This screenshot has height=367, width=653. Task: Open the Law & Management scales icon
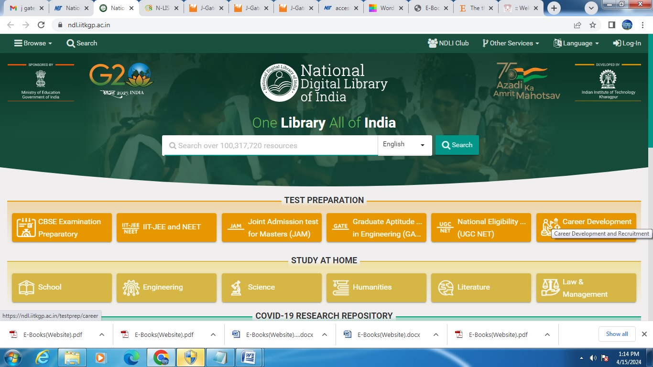click(x=550, y=288)
